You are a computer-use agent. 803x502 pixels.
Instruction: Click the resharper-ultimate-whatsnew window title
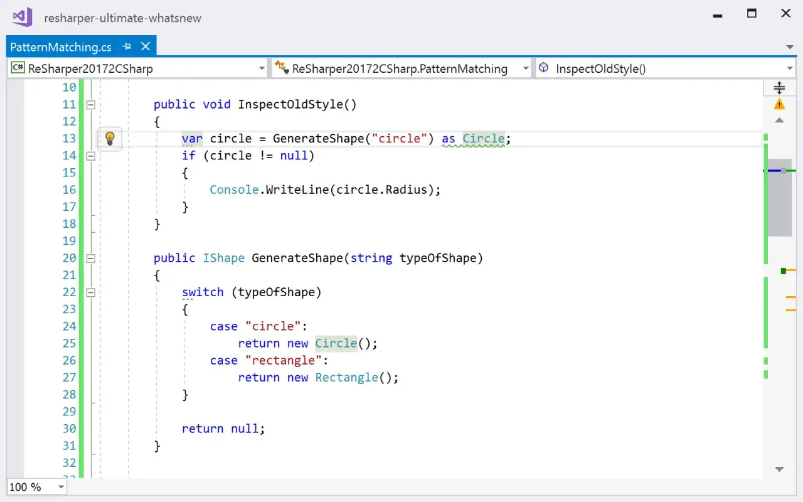(x=123, y=18)
